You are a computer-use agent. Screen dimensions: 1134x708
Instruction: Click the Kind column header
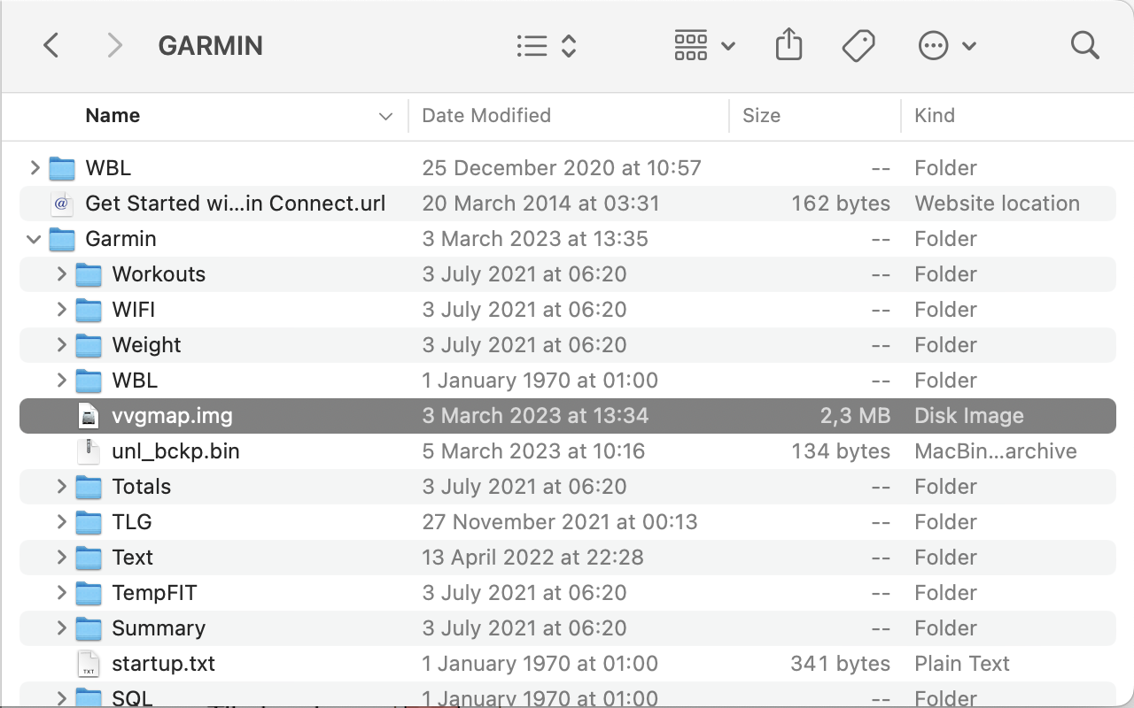935,116
